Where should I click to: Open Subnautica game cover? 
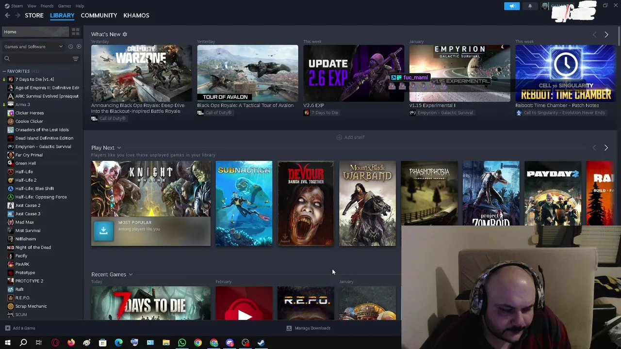[244, 204]
